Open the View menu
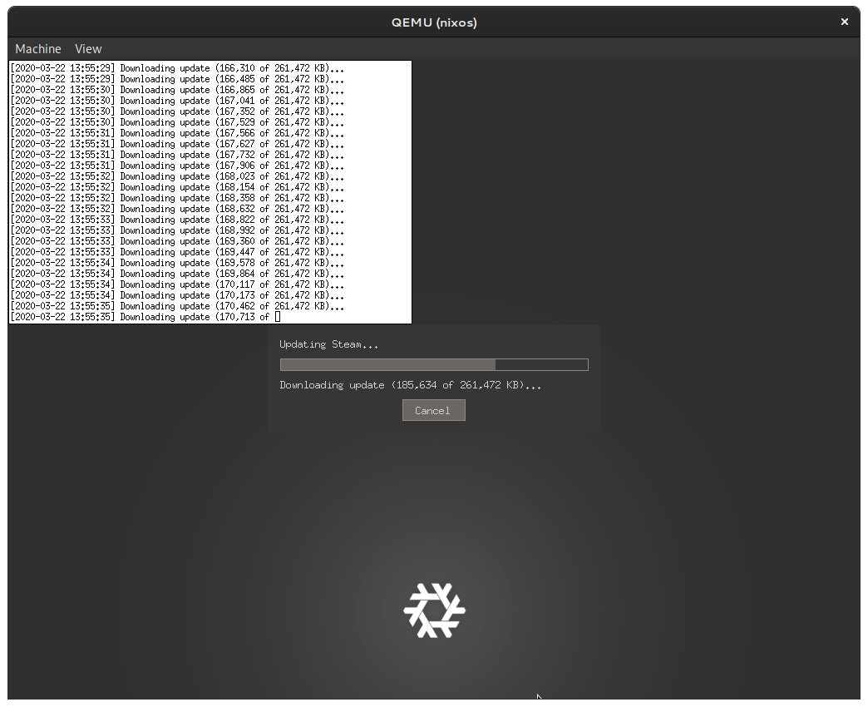Image resolution: width=868 pixels, height=707 pixels. coord(89,49)
